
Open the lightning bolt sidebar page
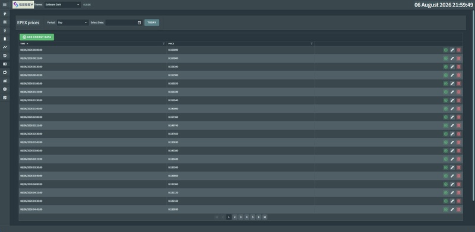tap(5, 14)
